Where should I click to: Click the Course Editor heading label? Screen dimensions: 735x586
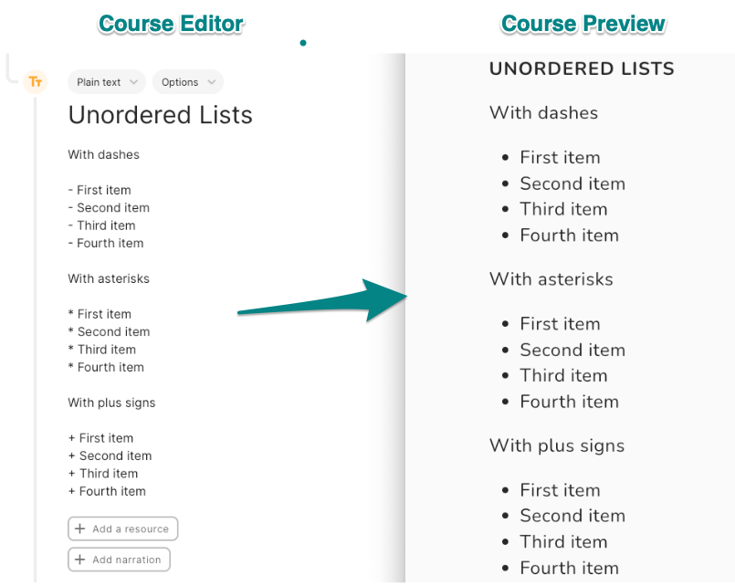pyautogui.click(x=171, y=24)
